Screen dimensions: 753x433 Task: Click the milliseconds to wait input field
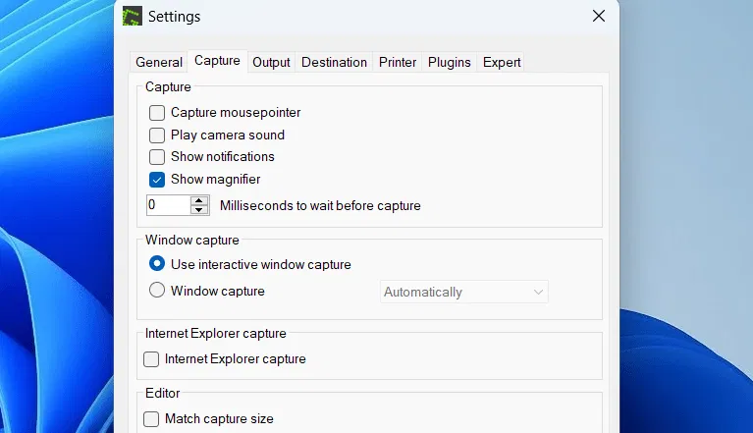pos(168,205)
